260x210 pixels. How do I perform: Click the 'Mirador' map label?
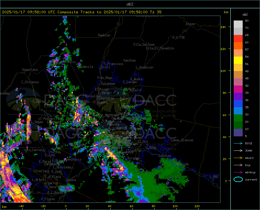(133, 158)
